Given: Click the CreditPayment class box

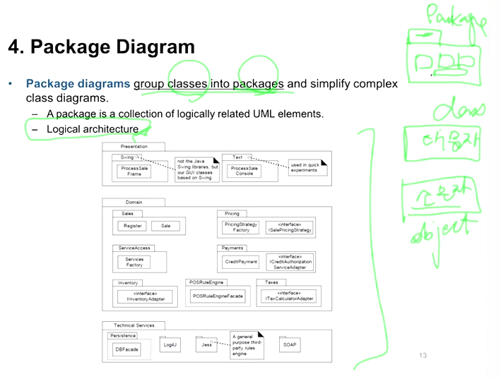Looking at the screenshot, I should [241, 261].
